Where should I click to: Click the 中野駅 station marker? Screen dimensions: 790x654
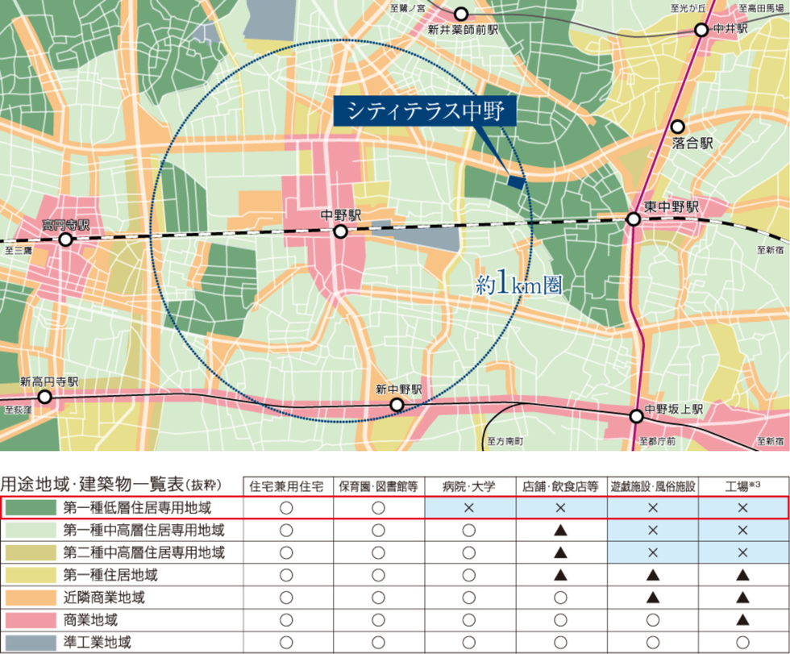coord(341,231)
